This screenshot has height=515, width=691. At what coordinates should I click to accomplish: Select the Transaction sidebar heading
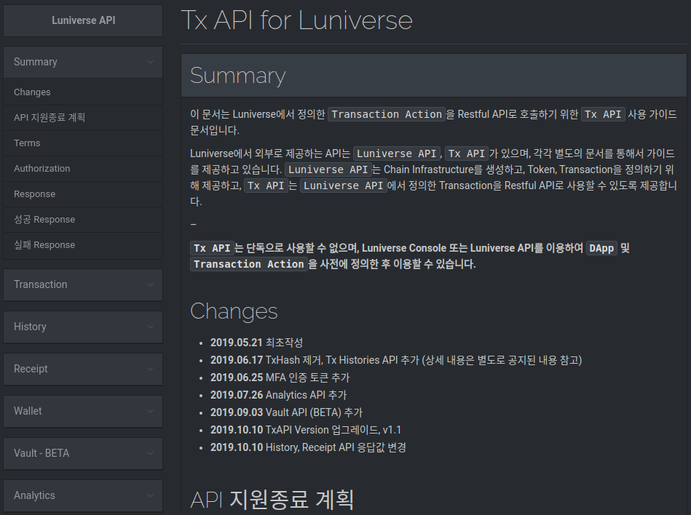pos(83,285)
